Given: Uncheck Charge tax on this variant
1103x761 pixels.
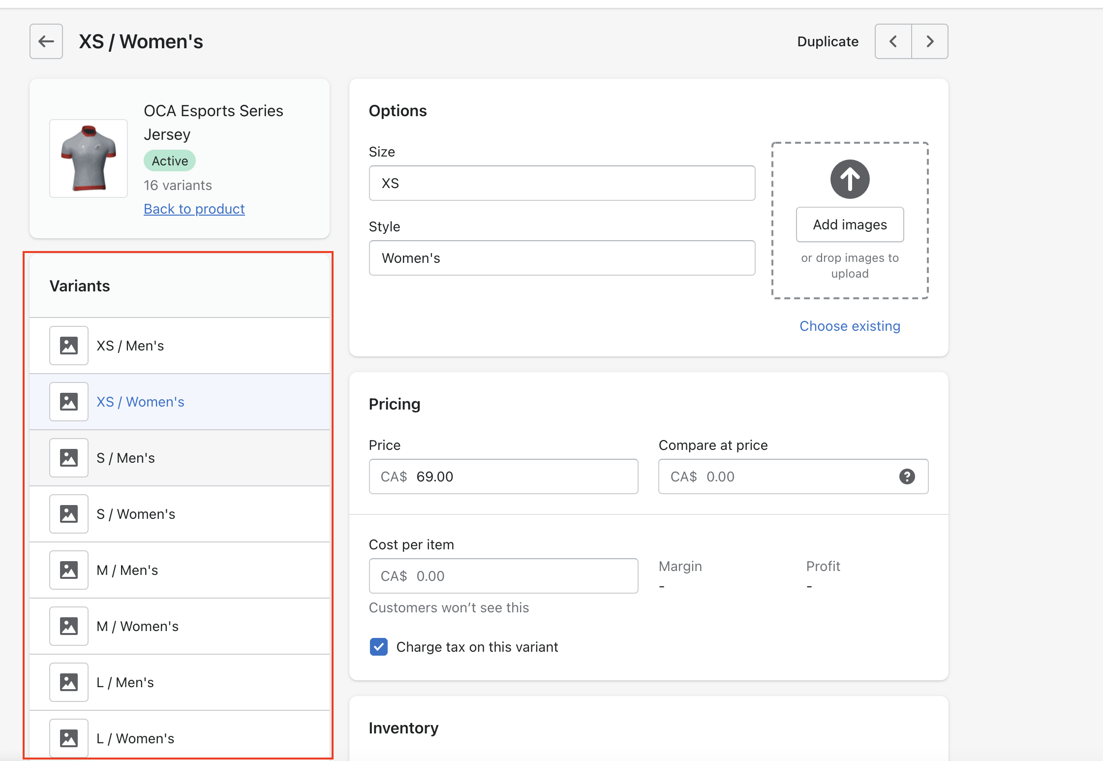Looking at the screenshot, I should (x=379, y=647).
